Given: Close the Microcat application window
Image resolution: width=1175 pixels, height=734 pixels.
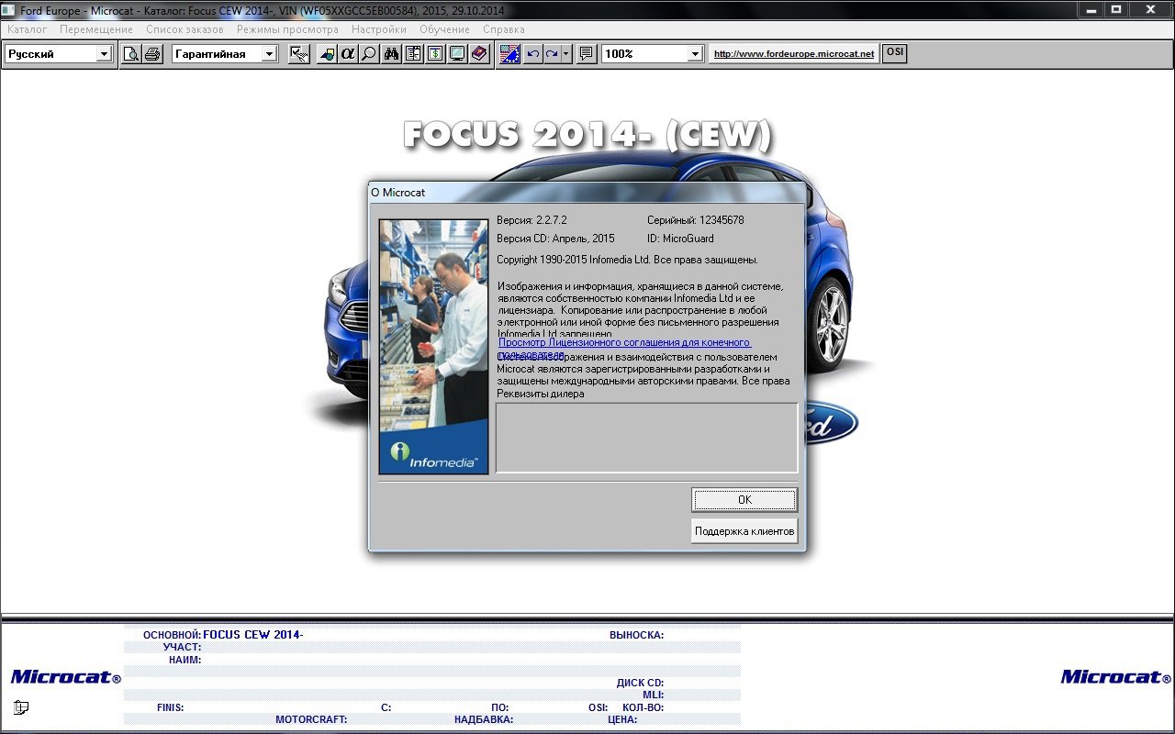Looking at the screenshot, I should 1151,9.
